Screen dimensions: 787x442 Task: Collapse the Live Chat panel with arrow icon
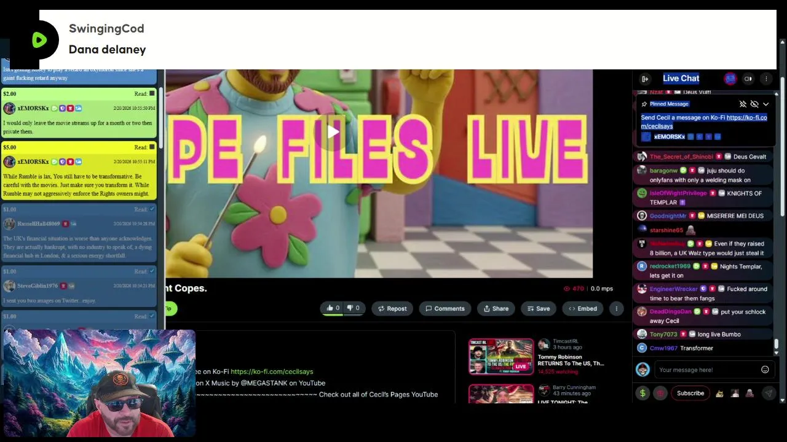click(x=644, y=79)
